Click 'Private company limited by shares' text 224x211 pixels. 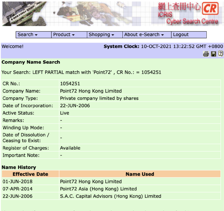(99, 98)
